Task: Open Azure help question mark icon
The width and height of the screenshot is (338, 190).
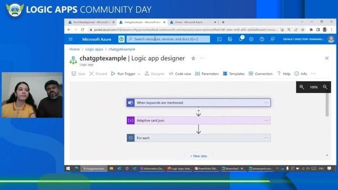Action: pos(262,39)
